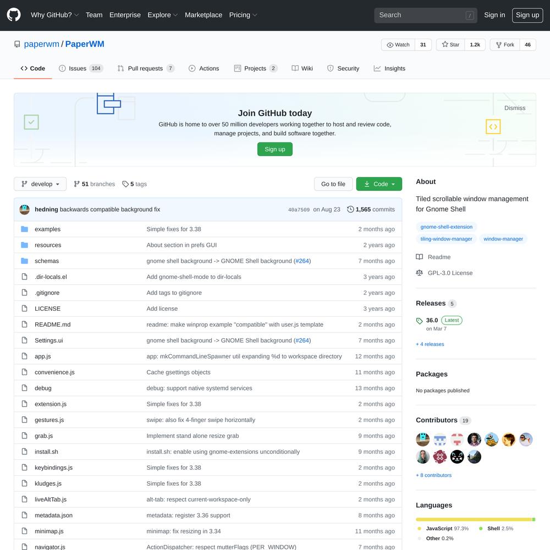550x550 pixels.
Task: Click the Watch button
Action: 398,45
